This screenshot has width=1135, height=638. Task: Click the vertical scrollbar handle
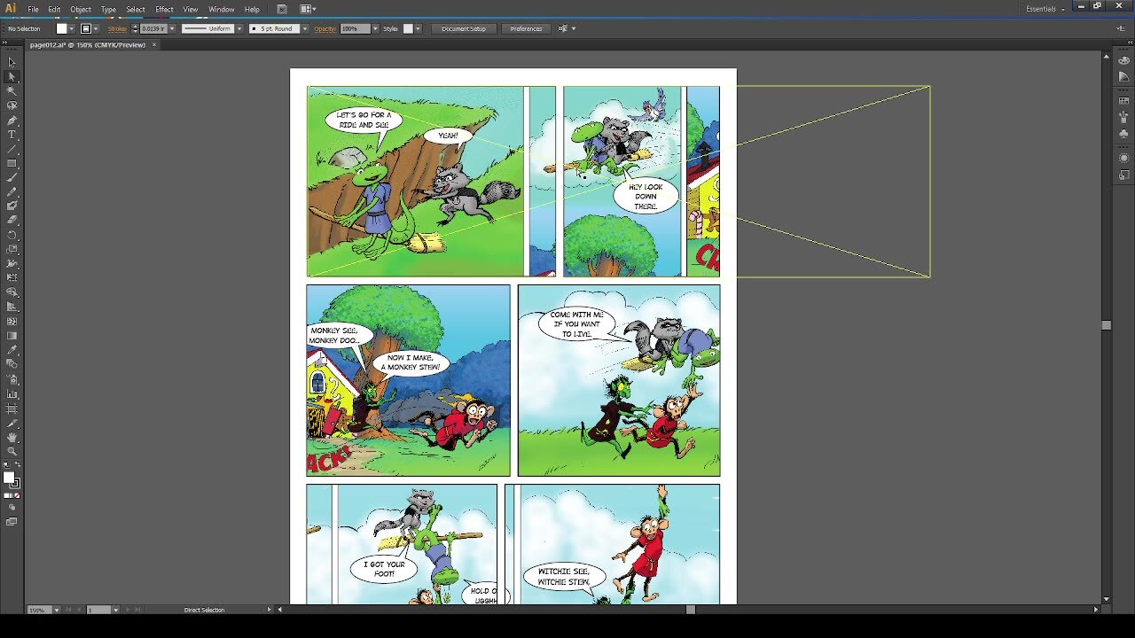point(1106,325)
